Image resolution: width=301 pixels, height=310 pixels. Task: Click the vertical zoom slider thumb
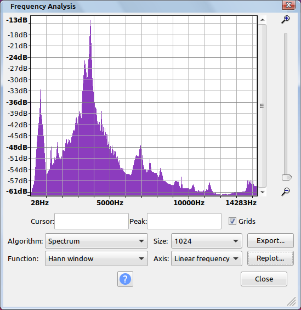click(287, 177)
